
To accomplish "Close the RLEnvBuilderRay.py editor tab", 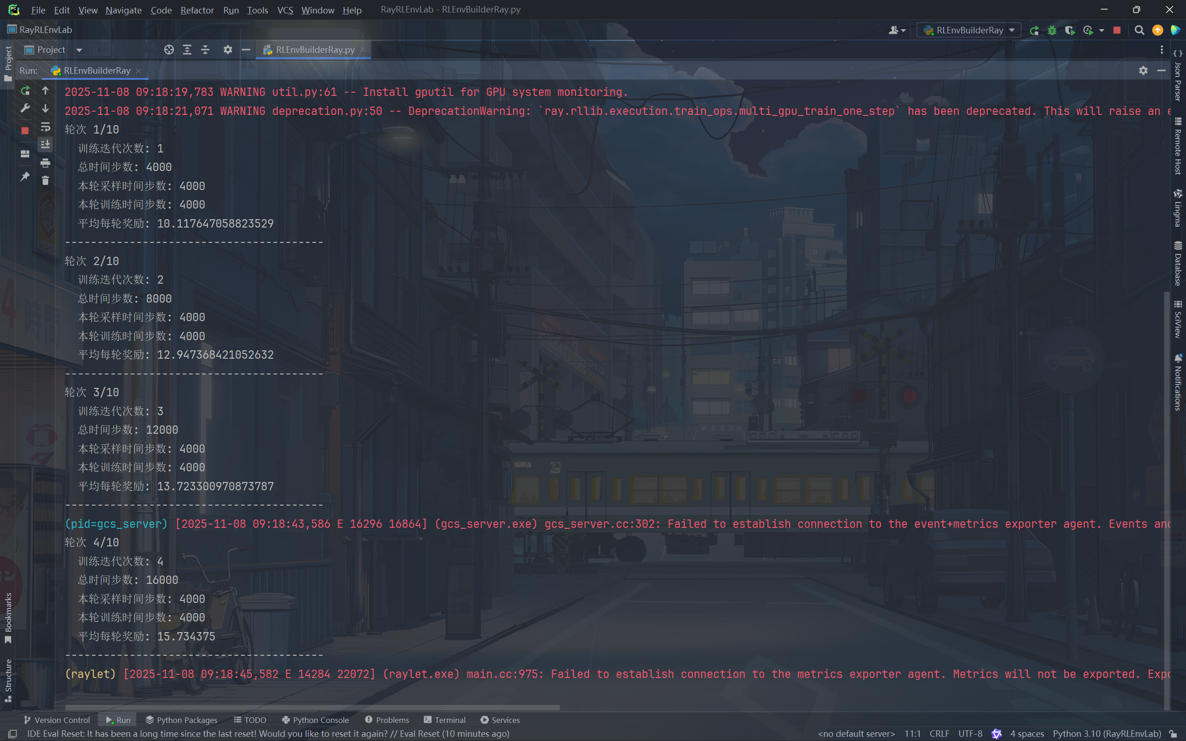I will point(362,50).
